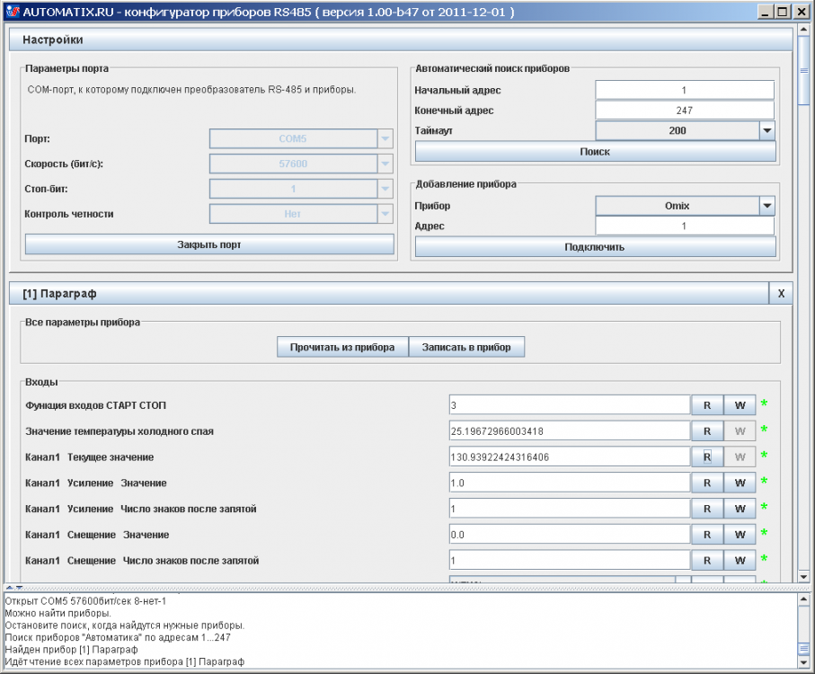This screenshot has height=674, width=815.
Task: Expand the Прибор Omix dropdown
Action: click(766, 206)
